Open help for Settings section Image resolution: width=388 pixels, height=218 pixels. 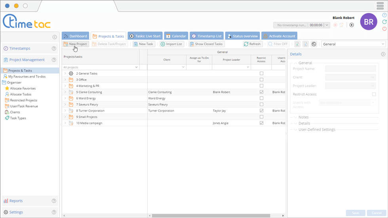pos(54,212)
